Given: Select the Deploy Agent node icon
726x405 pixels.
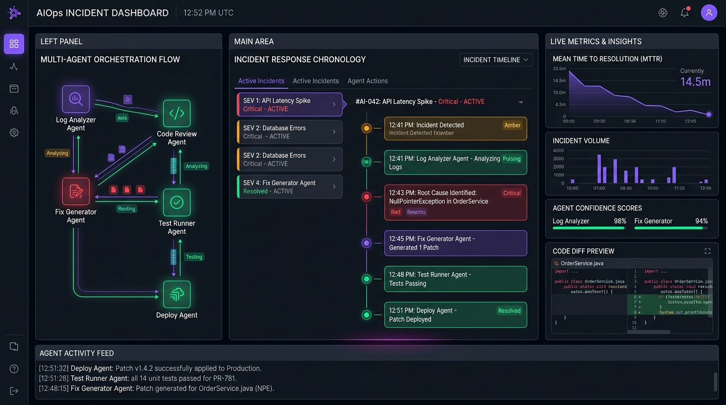Looking at the screenshot, I should pos(177,294).
